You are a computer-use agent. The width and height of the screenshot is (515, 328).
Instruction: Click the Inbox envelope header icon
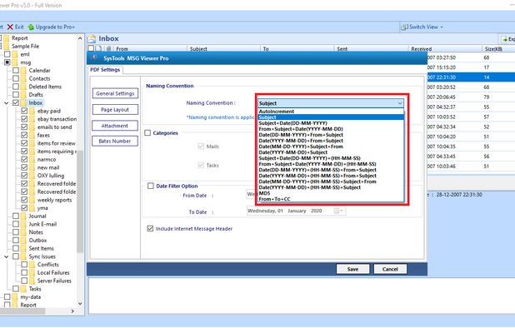tap(92, 38)
